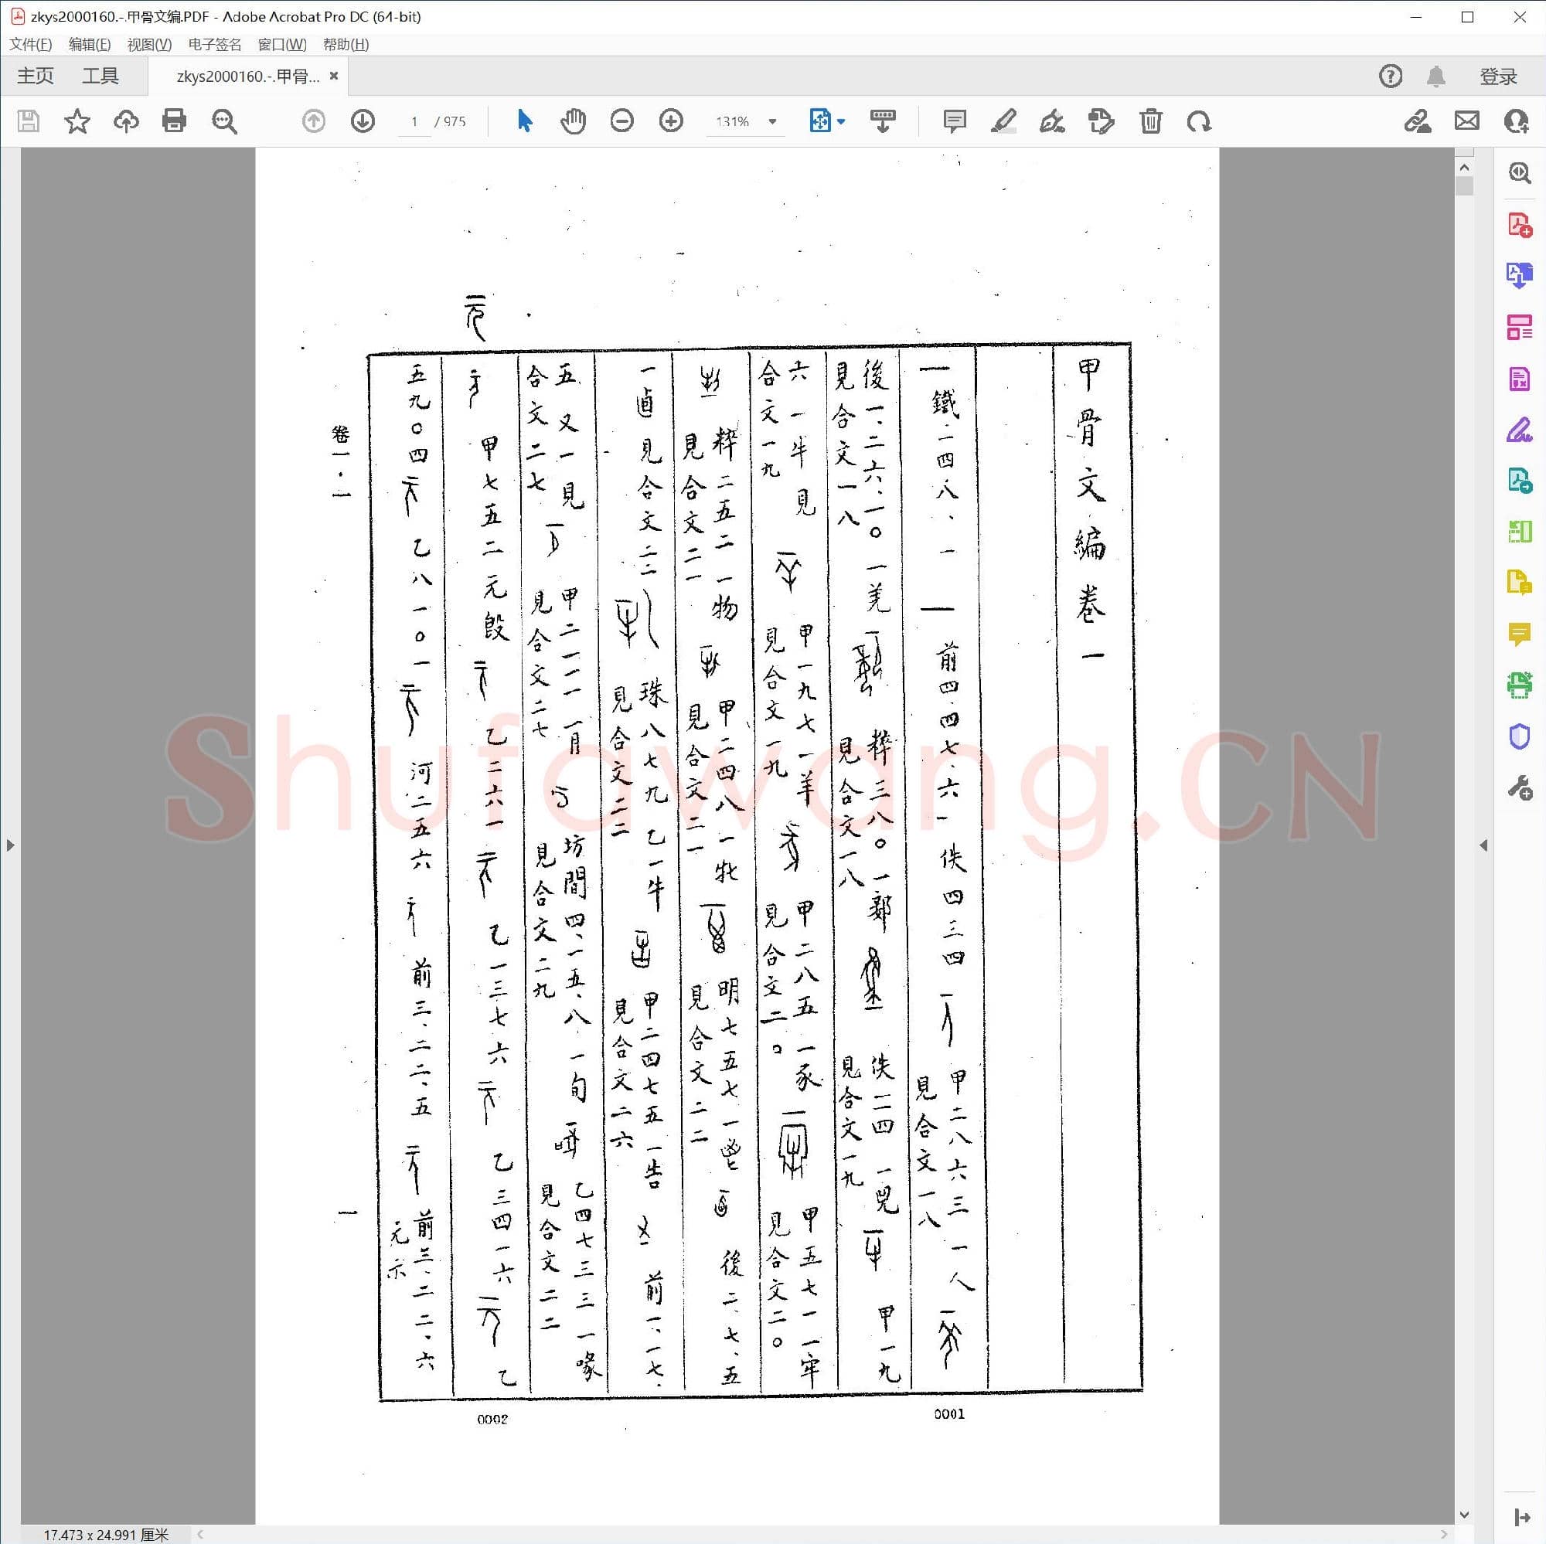Expand the sidebar toggle at bottom right
Screen dimensions: 1546x1544
click(x=1522, y=1517)
